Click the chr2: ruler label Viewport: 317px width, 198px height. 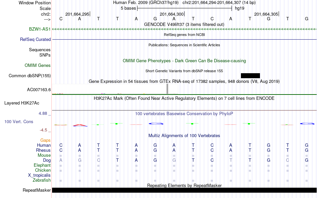click(46, 14)
